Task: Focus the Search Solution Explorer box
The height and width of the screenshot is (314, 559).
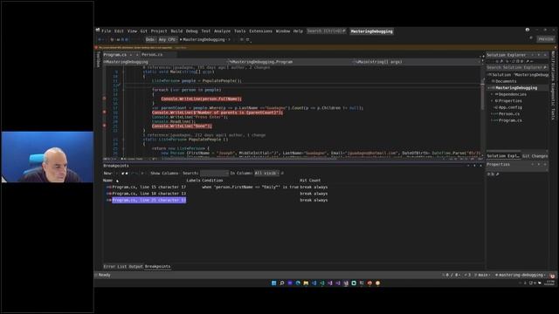Action: pyautogui.click(x=516, y=67)
